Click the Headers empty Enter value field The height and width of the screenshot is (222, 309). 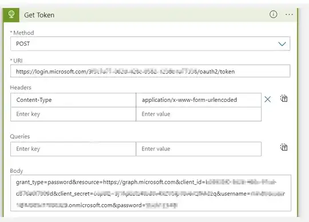pyautogui.click(x=199, y=114)
